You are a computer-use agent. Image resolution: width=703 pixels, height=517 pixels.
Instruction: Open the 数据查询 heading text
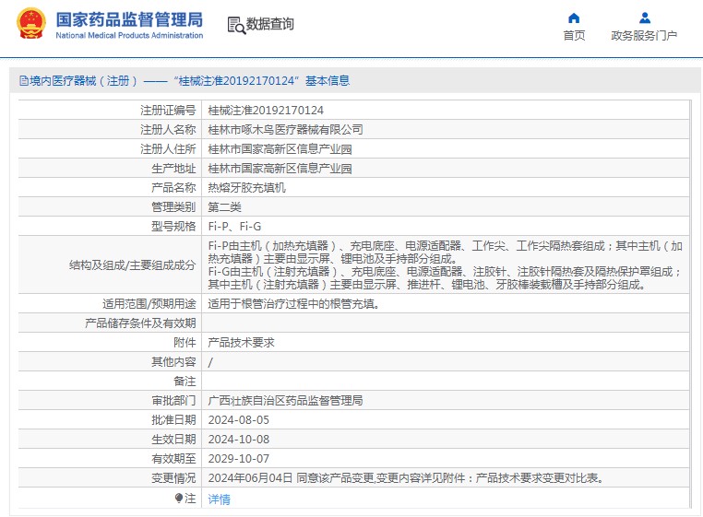tap(269, 24)
